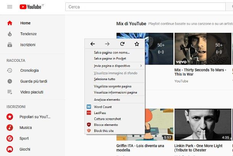The height and width of the screenshot is (156, 233).
Task: Go back using context menu arrow
Action: pos(92,44)
